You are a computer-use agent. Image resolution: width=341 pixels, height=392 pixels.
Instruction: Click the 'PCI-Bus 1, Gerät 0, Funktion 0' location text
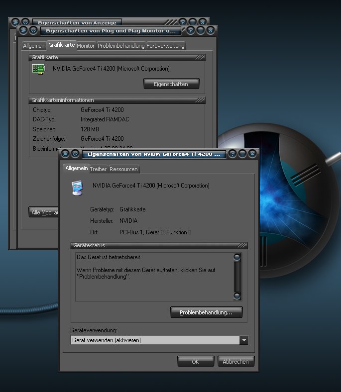[x=155, y=232]
